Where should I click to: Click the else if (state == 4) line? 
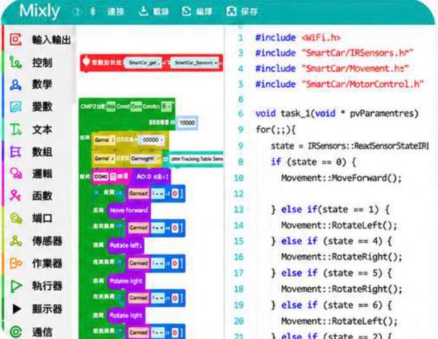pos(331,241)
